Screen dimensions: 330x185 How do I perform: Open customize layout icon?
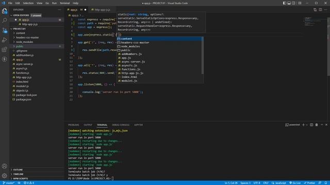pyautogui.click(x=300, y=3)
